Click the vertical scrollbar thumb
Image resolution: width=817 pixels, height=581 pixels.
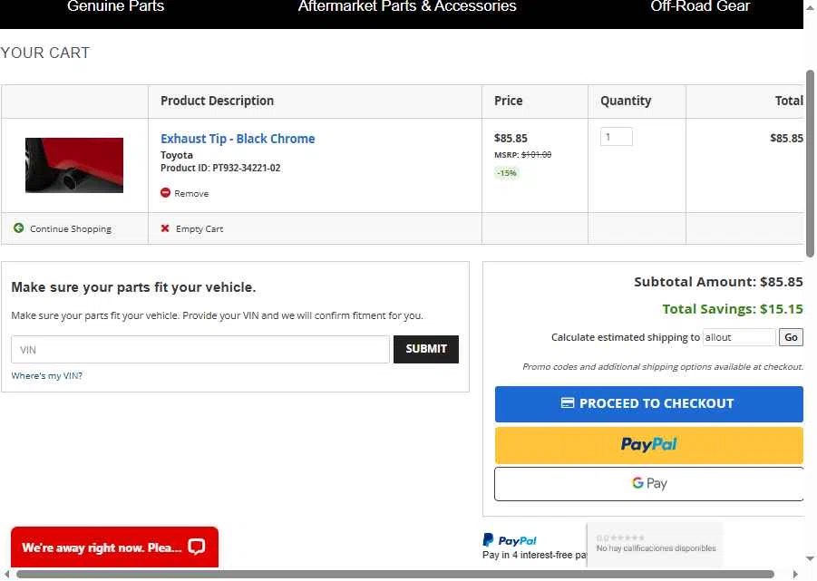coord(810,164)
